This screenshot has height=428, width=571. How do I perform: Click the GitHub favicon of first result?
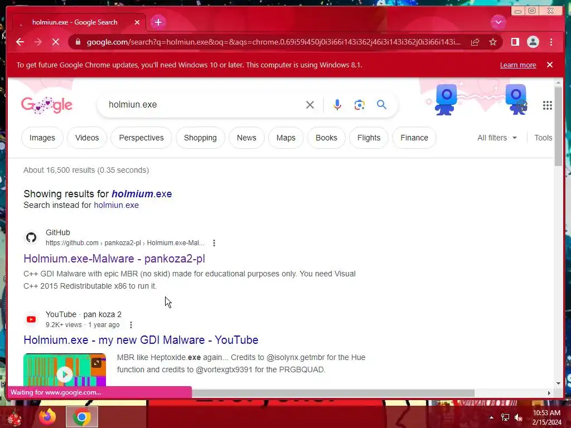[31, 237]
